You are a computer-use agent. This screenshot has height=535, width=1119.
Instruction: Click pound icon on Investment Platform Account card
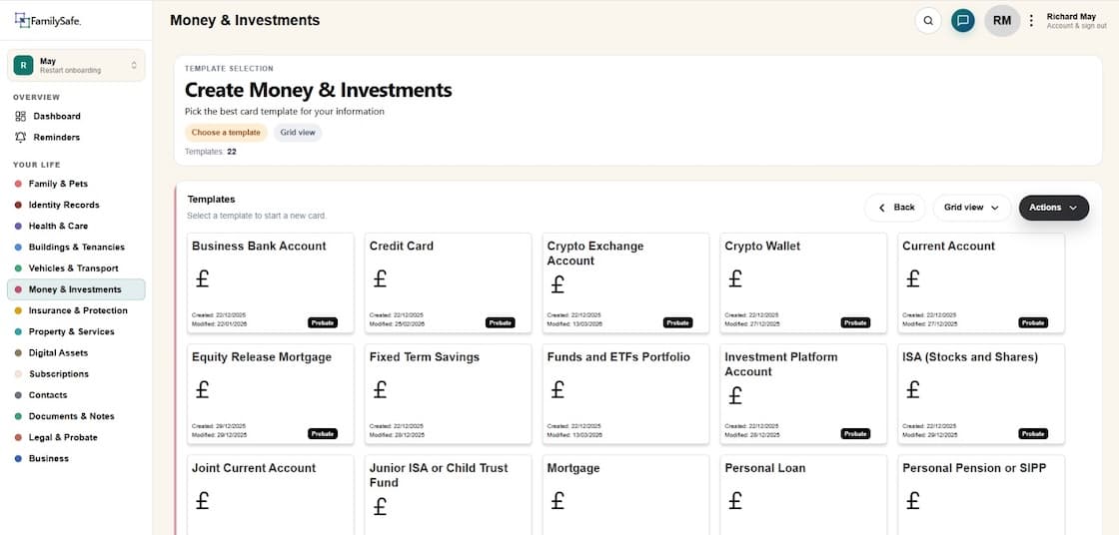pos(735,396)
